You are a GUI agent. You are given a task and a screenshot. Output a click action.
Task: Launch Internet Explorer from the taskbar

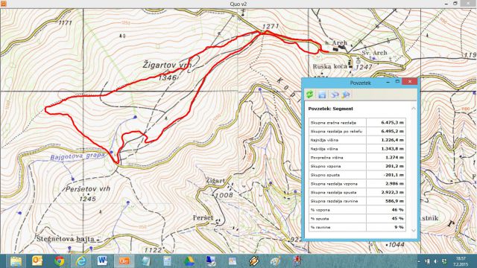click(x=80, y=261)
